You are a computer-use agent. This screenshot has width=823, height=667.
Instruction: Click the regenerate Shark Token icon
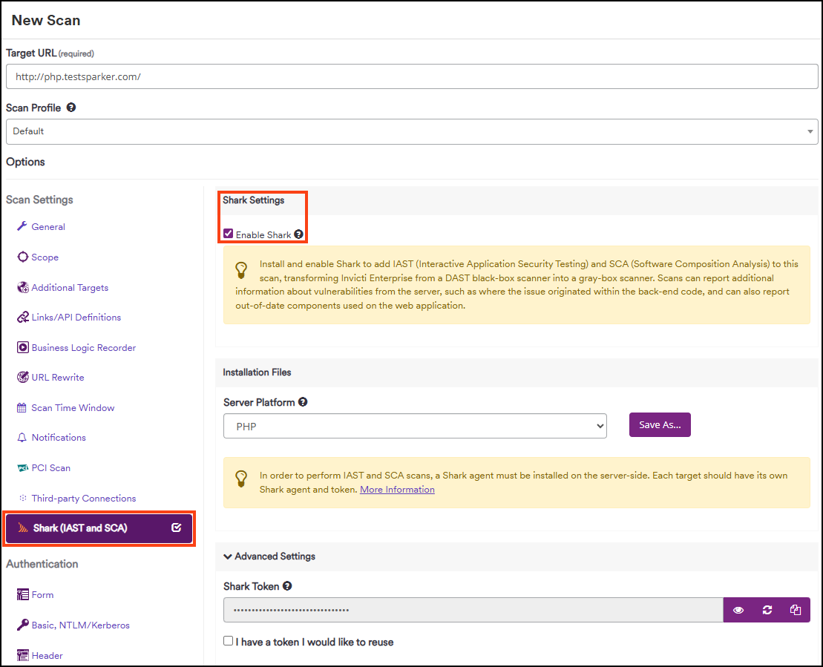coord(767,610)
